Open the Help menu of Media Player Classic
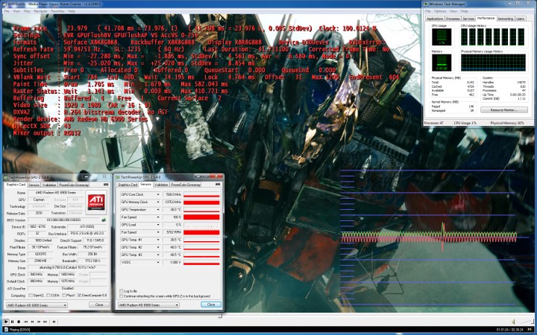The height and width of the screenshot is (335, 537). pos(72,11)
